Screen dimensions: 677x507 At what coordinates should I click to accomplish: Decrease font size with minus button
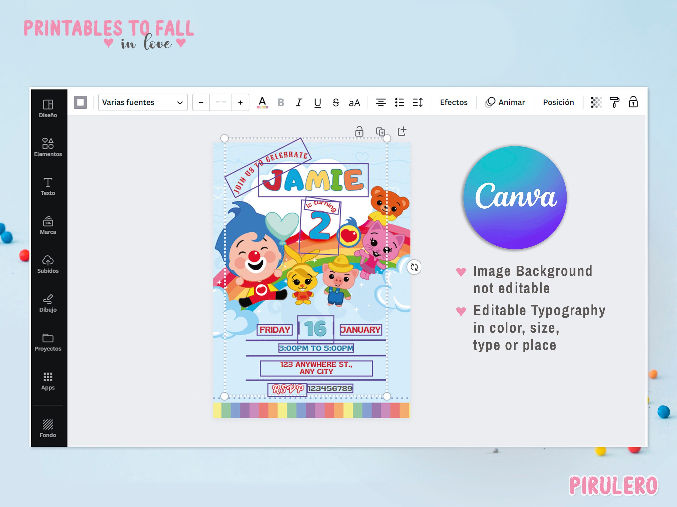(201, 102)
